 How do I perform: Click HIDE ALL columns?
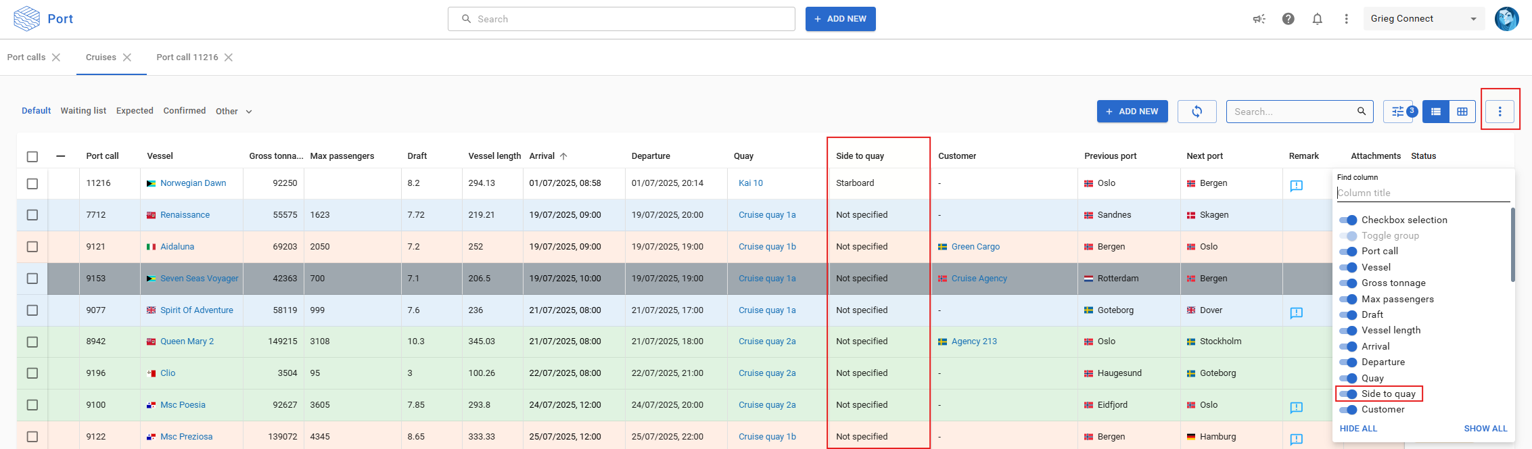pos(1358,429)
